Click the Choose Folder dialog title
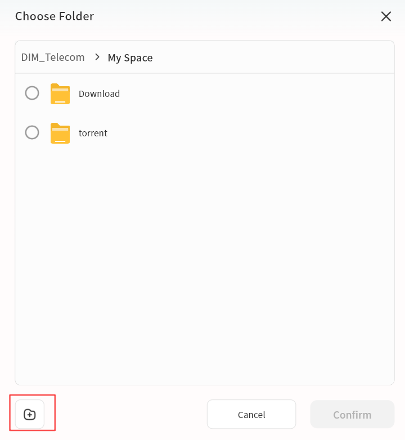This screenshot has height=440, width=405. point(55,16)
